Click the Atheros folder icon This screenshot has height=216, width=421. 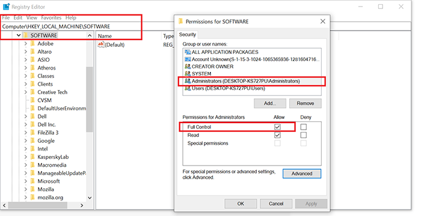pos(32,68)
